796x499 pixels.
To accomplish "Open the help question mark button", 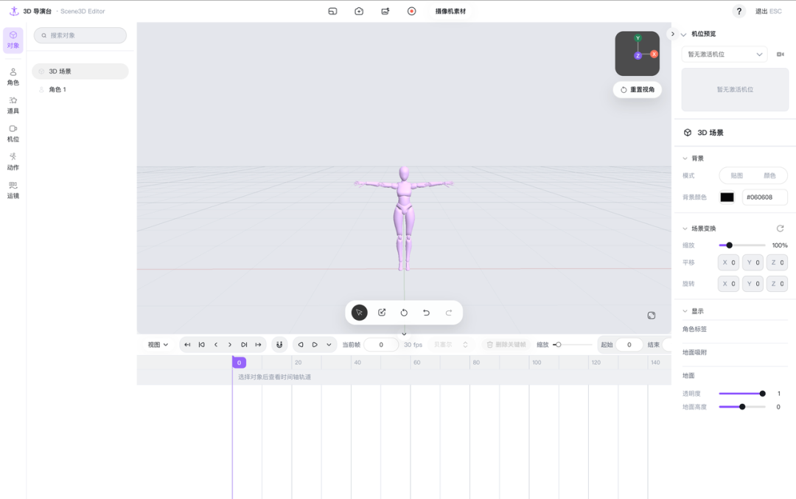I will [739, 11].
